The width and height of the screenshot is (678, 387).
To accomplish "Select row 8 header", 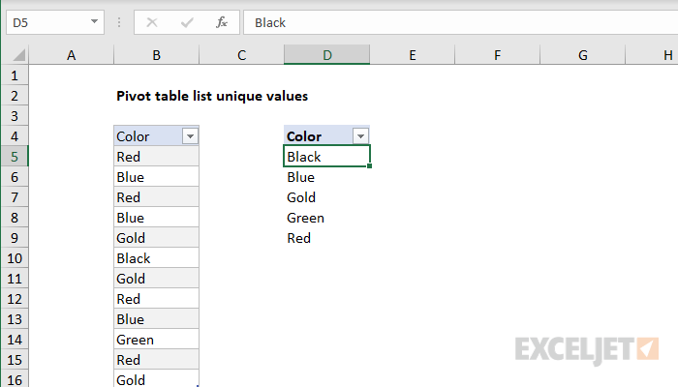I will coord(15,218).
